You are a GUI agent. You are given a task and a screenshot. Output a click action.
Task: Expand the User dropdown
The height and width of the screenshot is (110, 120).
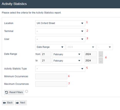[60, 39]
